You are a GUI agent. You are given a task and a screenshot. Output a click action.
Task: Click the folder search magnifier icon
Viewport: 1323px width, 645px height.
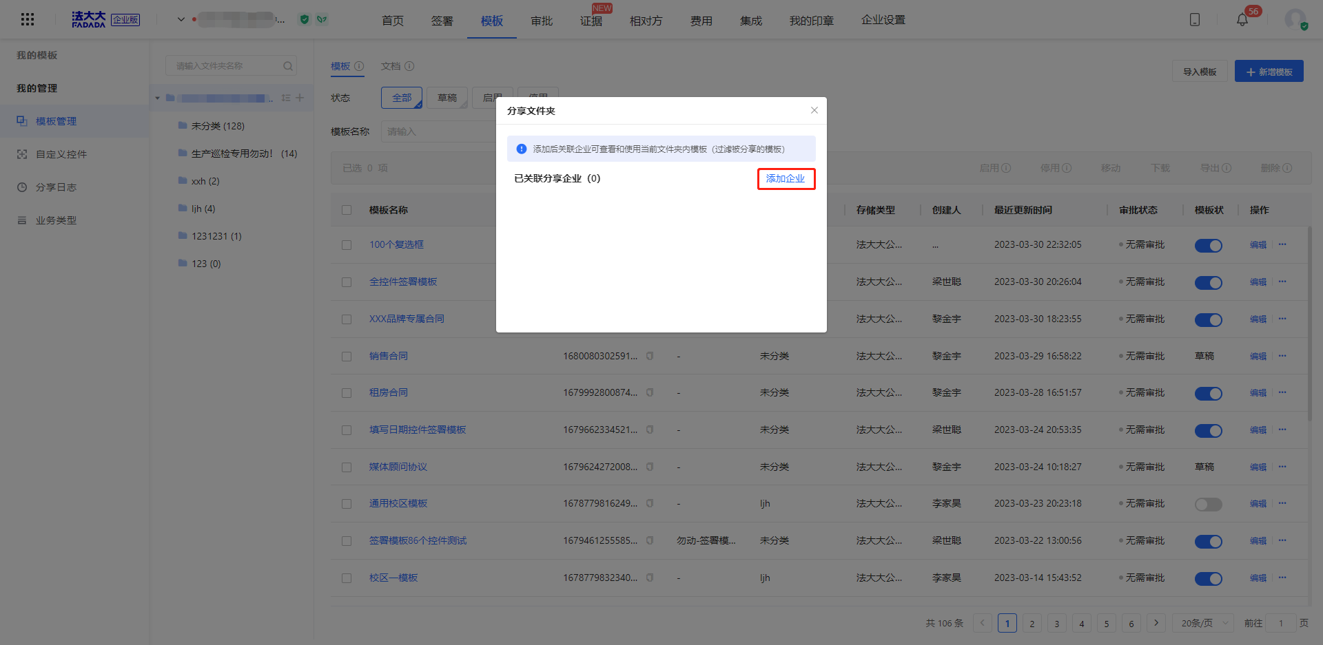[x=288, y=66]
